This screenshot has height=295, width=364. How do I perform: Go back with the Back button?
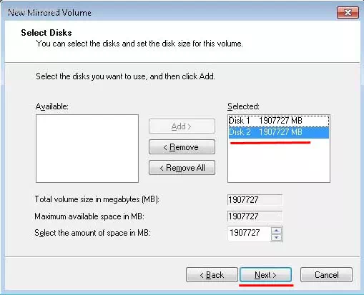pyautogui.click(x=212, y=275)
